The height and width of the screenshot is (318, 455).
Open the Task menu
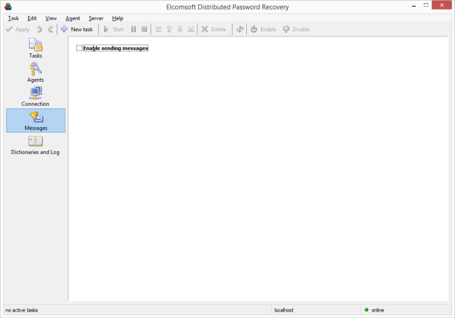[x=13, y=18]
